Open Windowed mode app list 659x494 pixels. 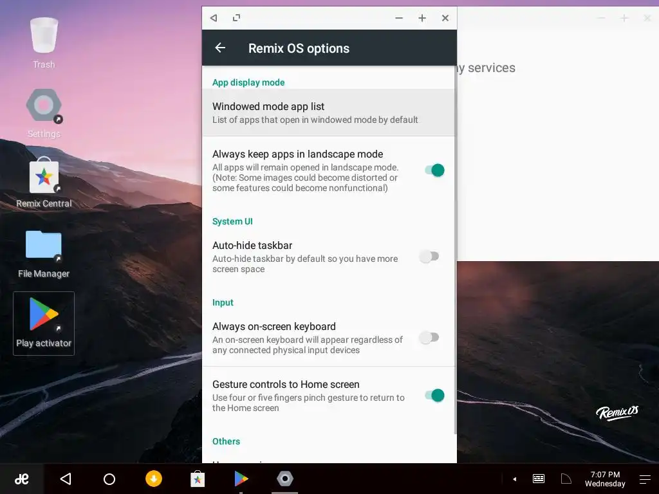tap(328, 113)
